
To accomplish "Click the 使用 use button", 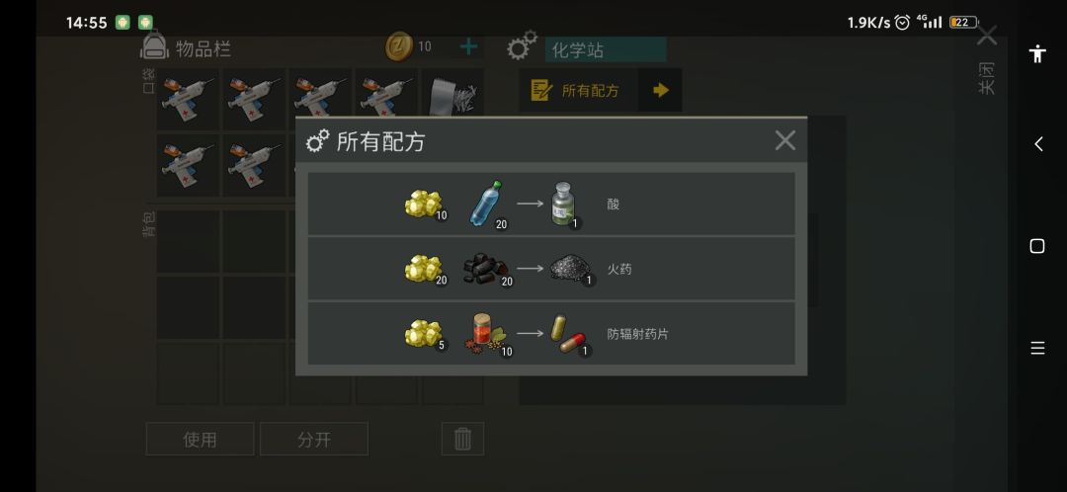I will (x=200, y=439).
